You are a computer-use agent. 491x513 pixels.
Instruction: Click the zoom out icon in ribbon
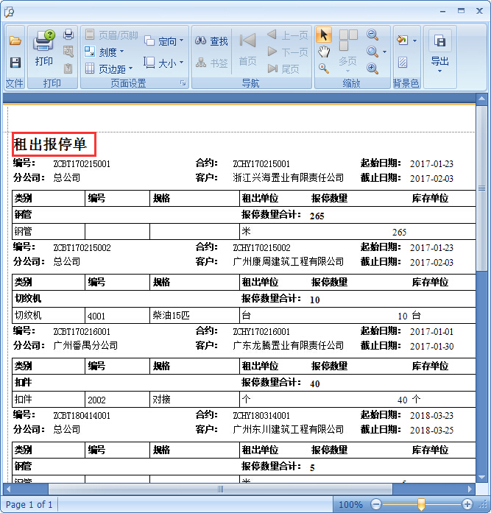coord(372,35)
